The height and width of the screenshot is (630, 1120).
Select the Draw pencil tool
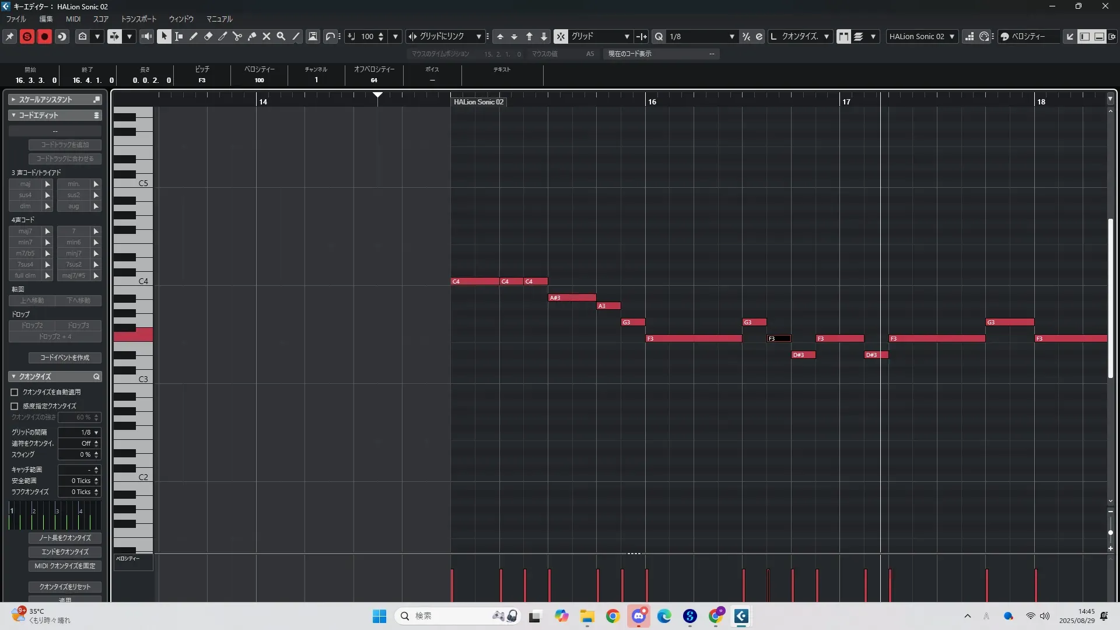194,36
